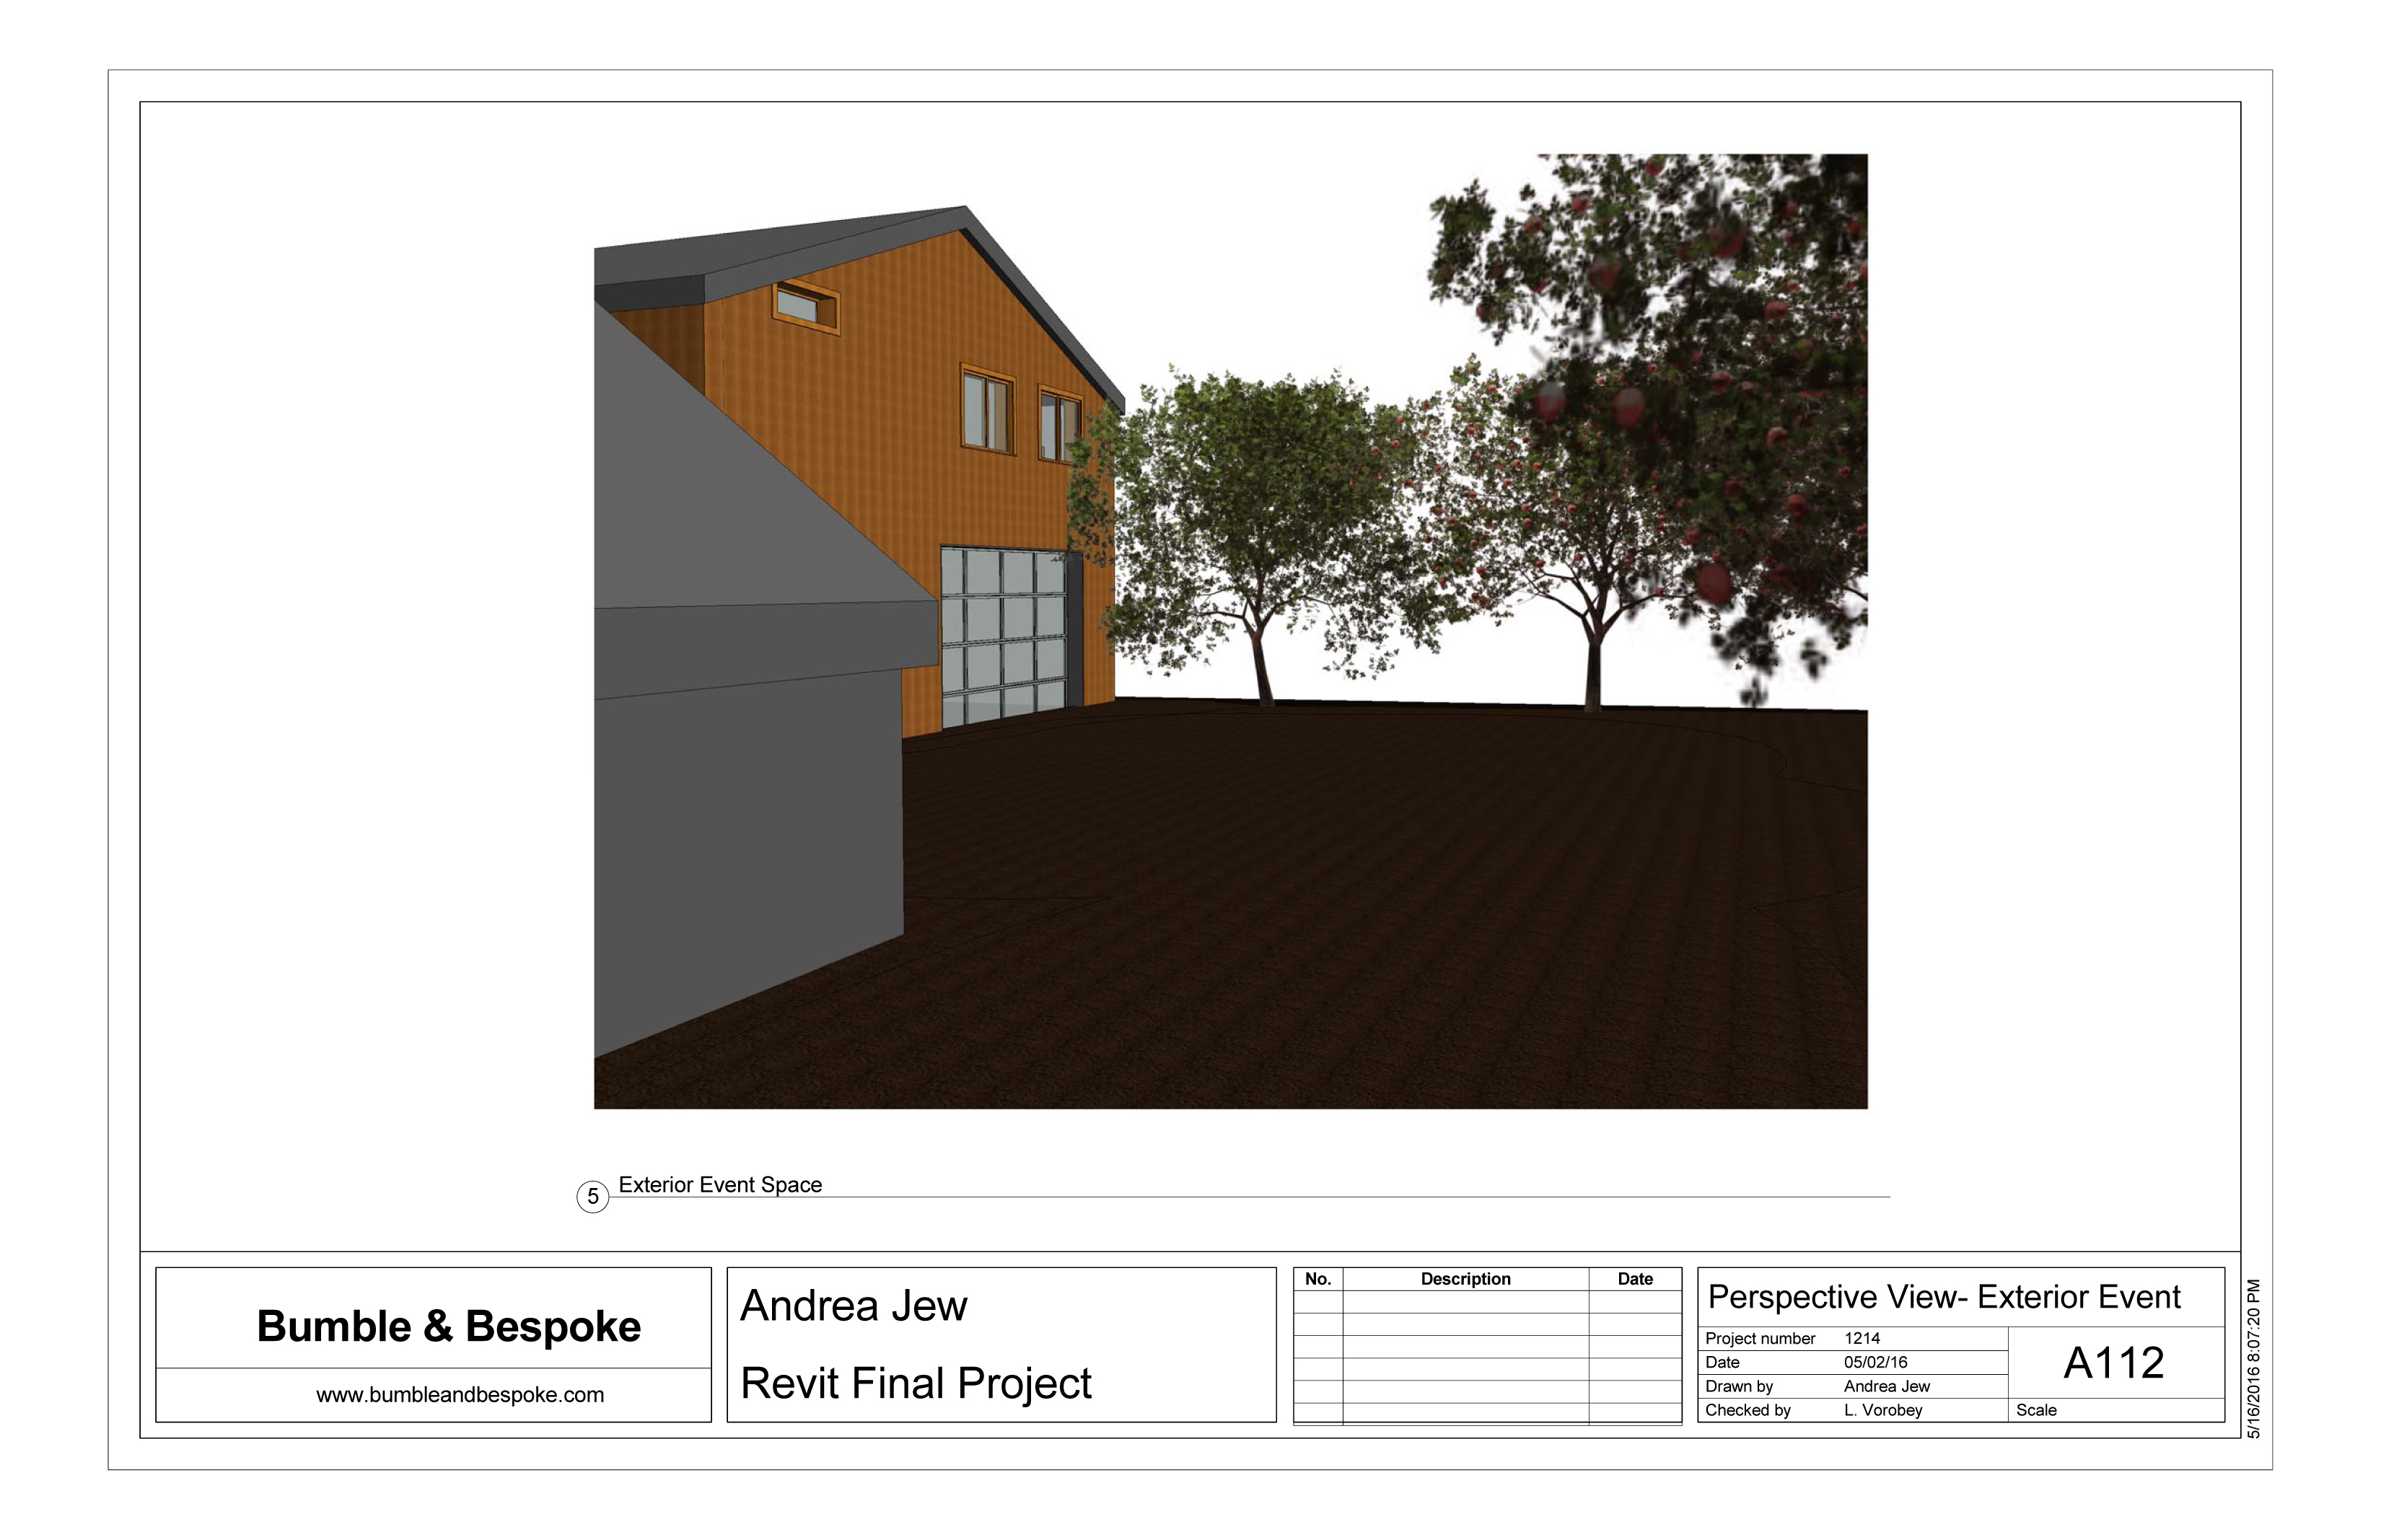Click the Exterior Event Space view title
Screen dimensions: 2381x1540
(720, 1185)
